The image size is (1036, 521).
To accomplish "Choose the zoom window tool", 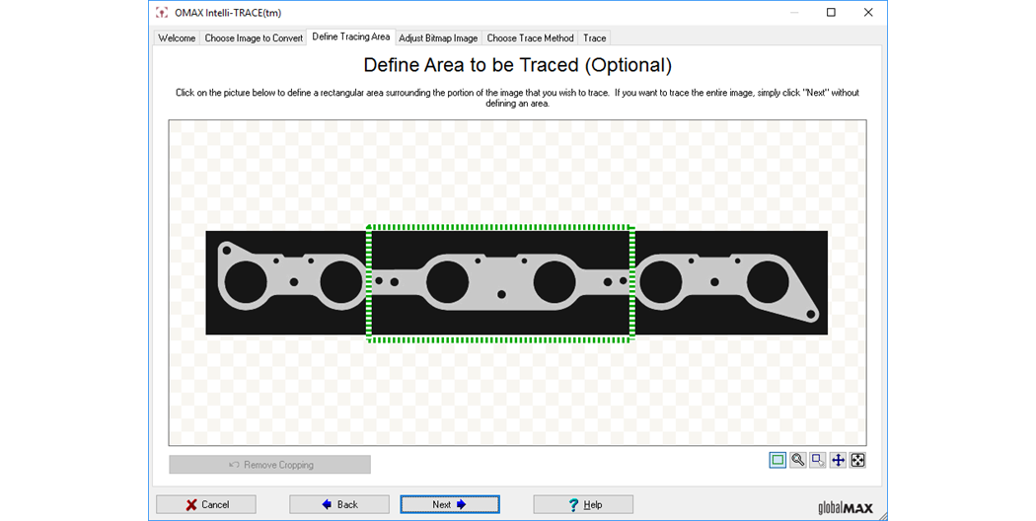I will [818, 460].
